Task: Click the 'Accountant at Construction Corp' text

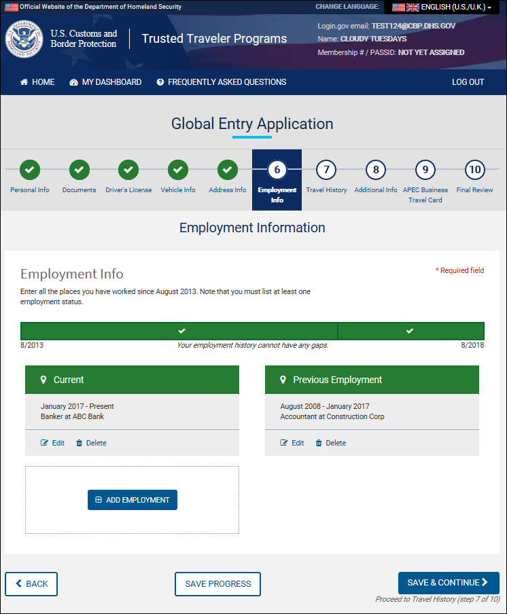Action: click(332, 416)
